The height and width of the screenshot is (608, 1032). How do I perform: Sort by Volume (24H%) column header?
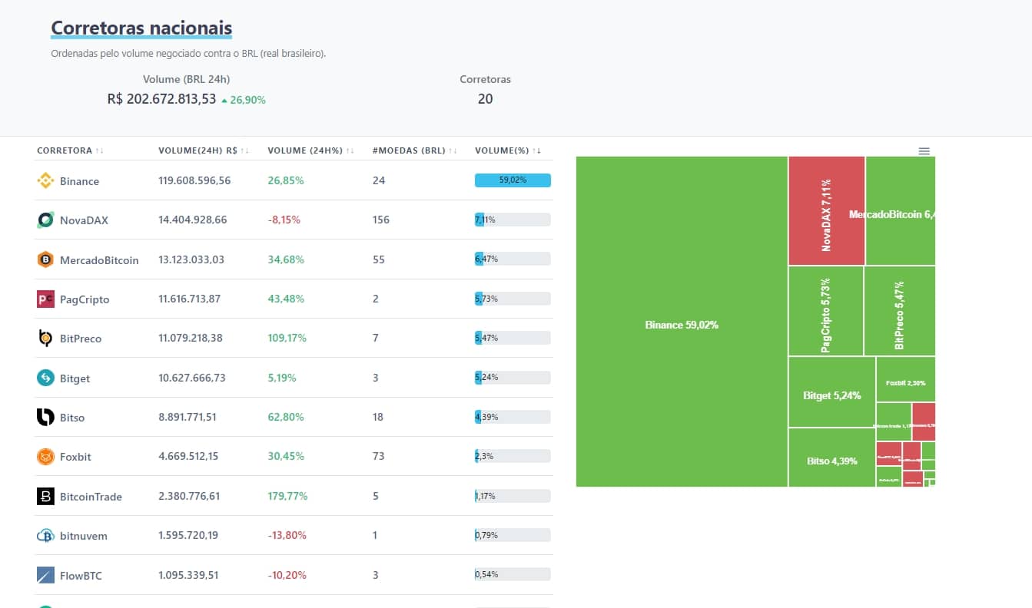[x=310, y=150]
